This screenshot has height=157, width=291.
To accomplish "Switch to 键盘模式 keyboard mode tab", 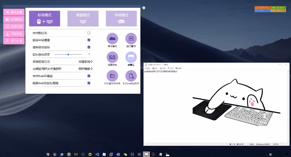I will coord(83,18).
